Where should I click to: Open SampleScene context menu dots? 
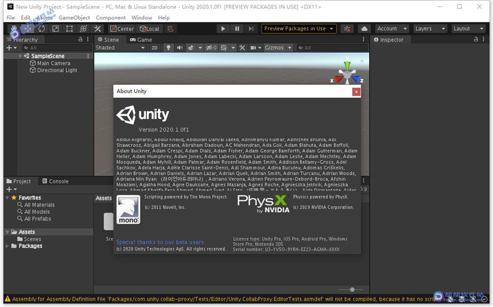(x=88, y=56)
